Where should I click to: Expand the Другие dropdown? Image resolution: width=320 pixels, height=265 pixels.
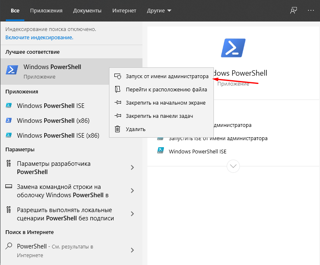(x=159, y=11)
